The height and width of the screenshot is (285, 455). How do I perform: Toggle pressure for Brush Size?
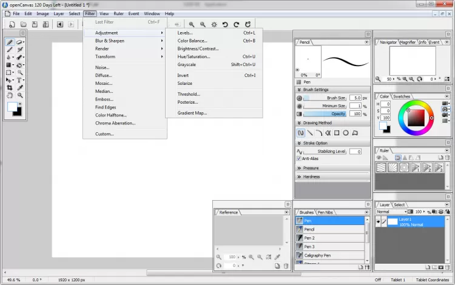coord(300,98)
